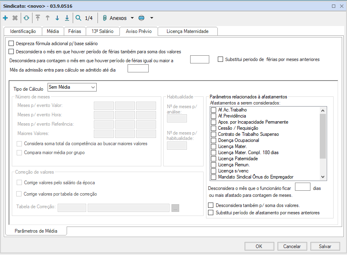The width and height of the screenshot is (347, 255).
Task: Jump to last record arrow icon
Action: click(x=67, y=18)
